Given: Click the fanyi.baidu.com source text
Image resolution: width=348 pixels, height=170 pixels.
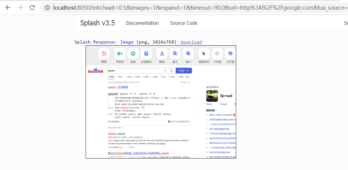Looking at the screenshot, I should (x=115, y=127).
